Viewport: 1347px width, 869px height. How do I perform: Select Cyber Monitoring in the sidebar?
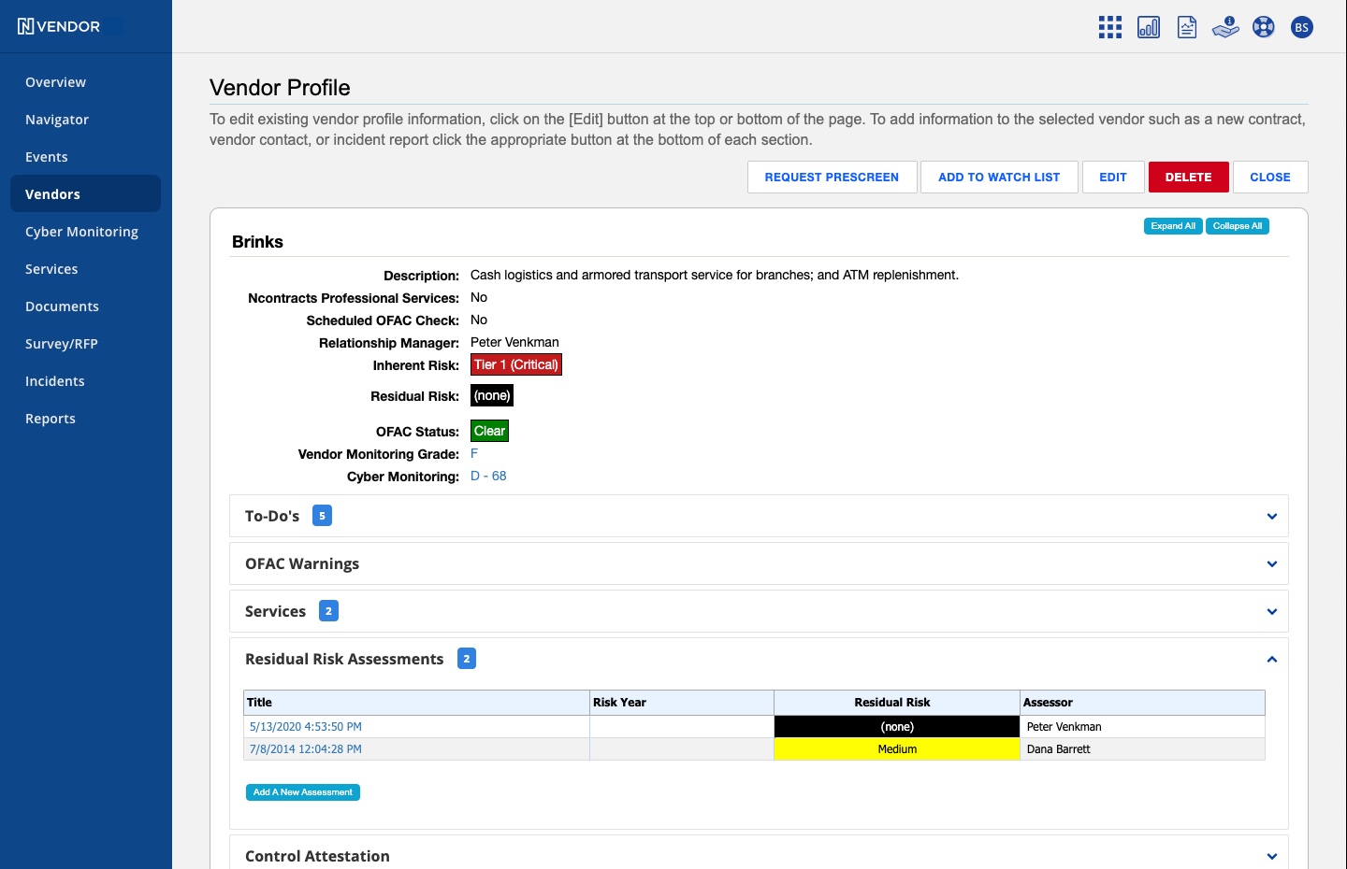coord(81,232)
